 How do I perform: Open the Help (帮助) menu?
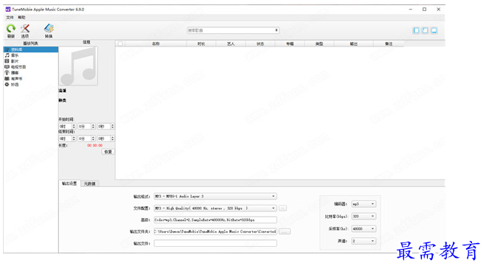[x=21, y=18]
